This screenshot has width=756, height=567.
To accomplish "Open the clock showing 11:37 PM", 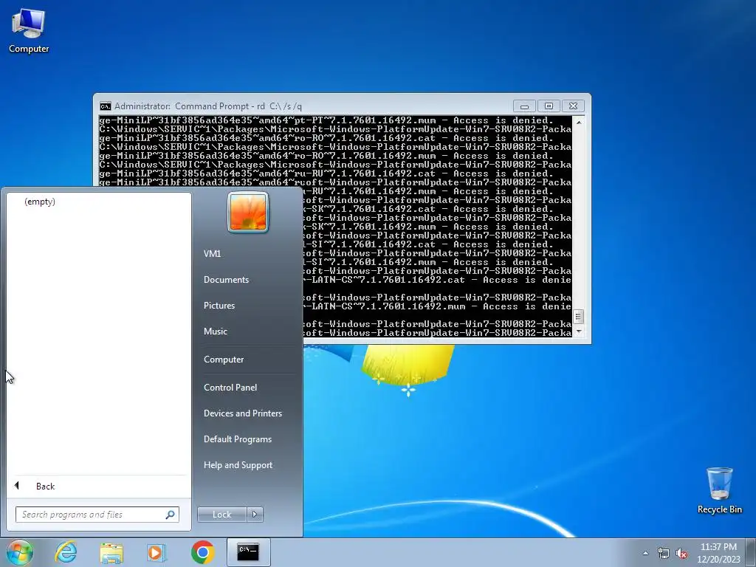I will pyautogui.click(x=718, y=553).
